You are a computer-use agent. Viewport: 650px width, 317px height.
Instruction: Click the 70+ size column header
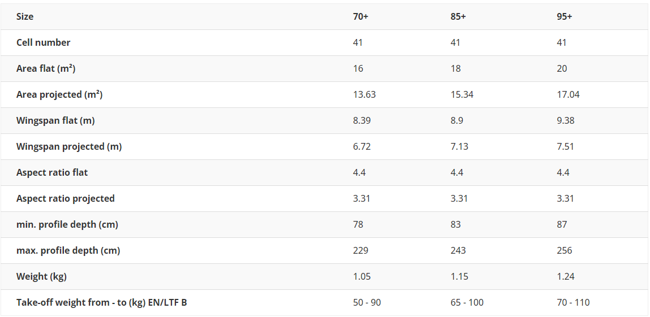pos(360,17)
